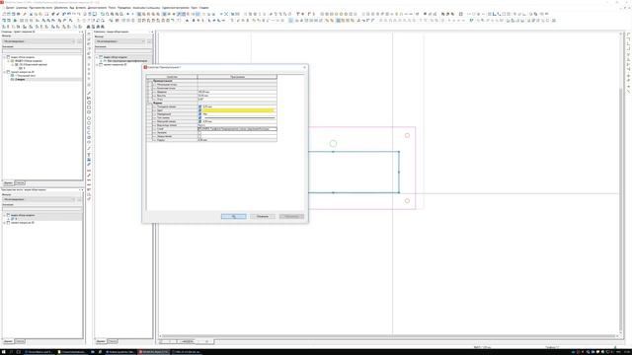Confirm the rectangle properties dialog with OK
Viewport: 632px width, 355px height.
pyautogui.click(x=233, y=217)
